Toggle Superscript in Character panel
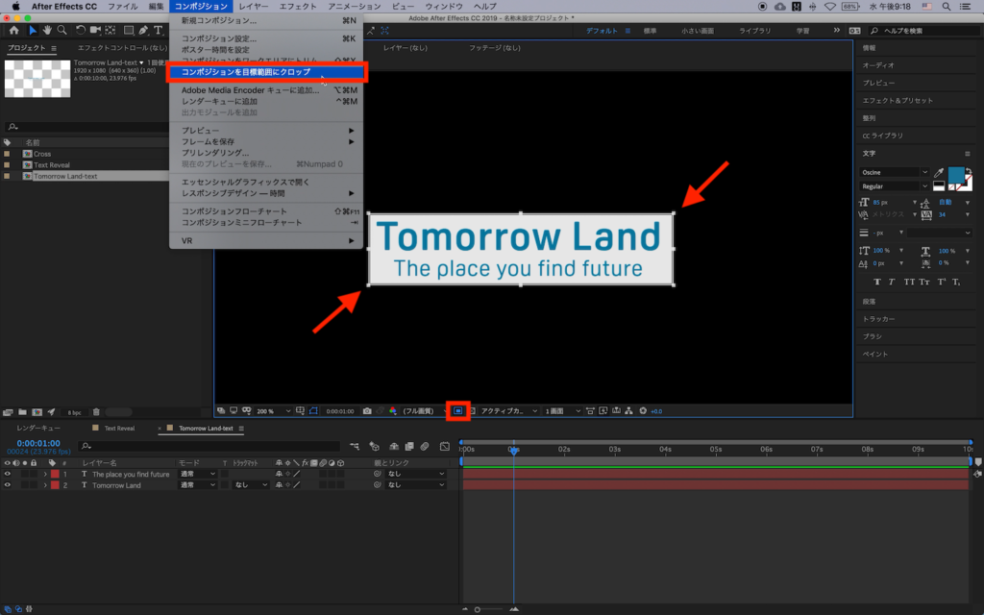 pyautogui.click(x=942, y=283)
